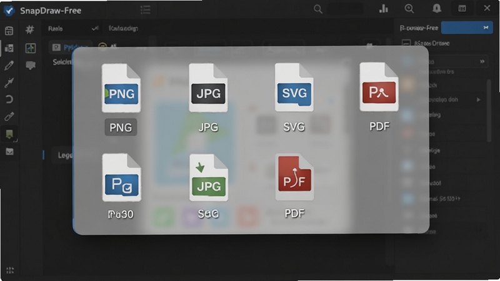Click the SVG text label in the dialog
The width and height of the screenshot is (500, 281).
point(294,127)
